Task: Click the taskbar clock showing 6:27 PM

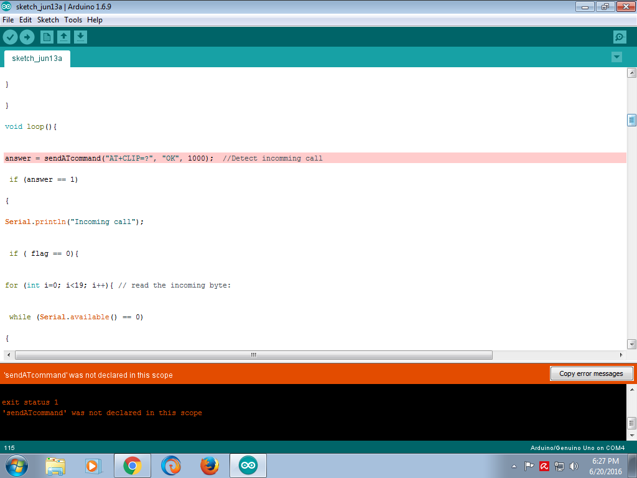Action: [x=605, y=466]
